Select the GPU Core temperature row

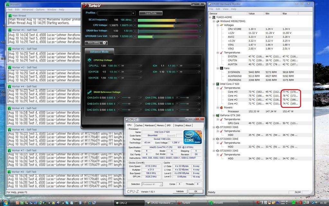pyautogui.click(x=260, y=123)
